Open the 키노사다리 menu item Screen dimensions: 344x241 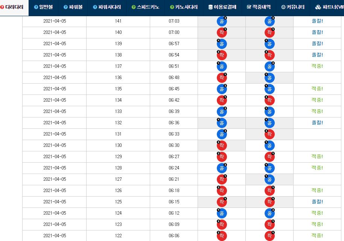(x=184, y=7)
